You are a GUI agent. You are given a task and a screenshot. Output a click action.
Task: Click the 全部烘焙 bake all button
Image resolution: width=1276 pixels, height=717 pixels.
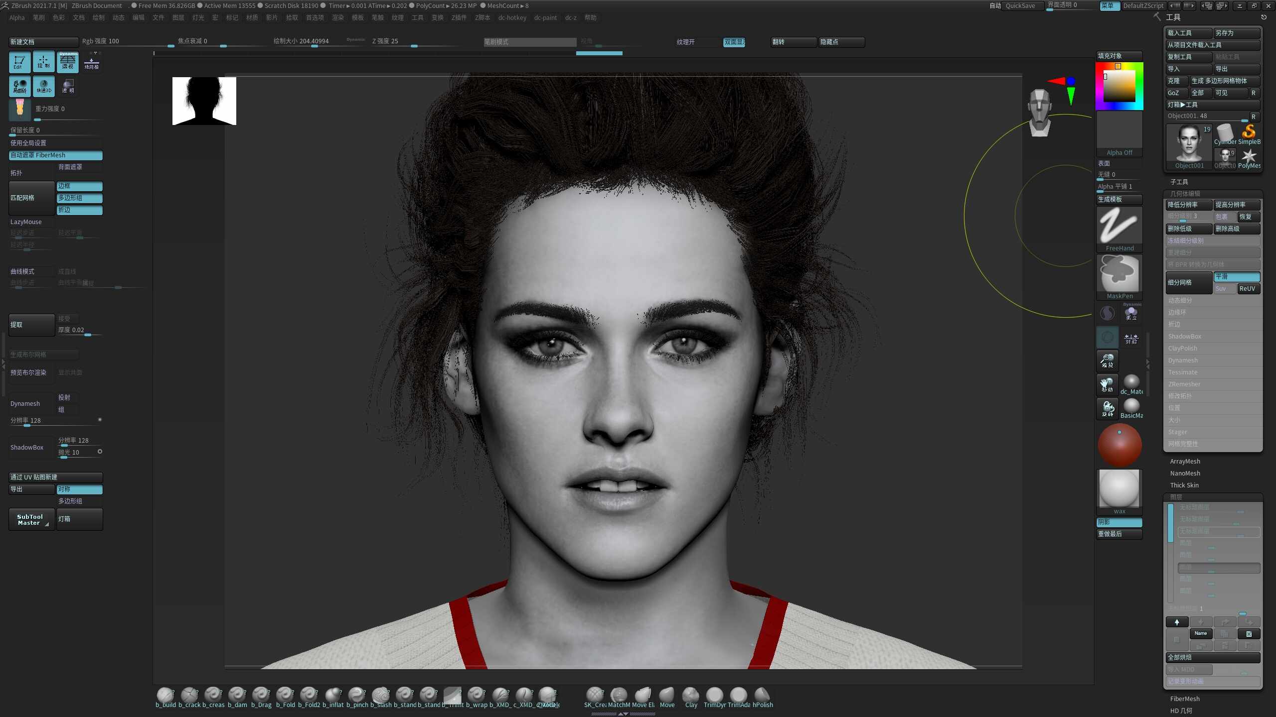[x=1213, y=657]
